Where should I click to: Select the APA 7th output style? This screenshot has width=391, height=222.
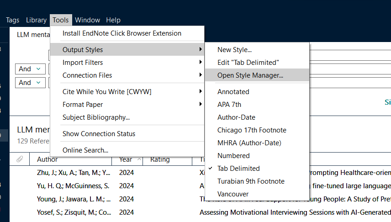click(229, 105)
